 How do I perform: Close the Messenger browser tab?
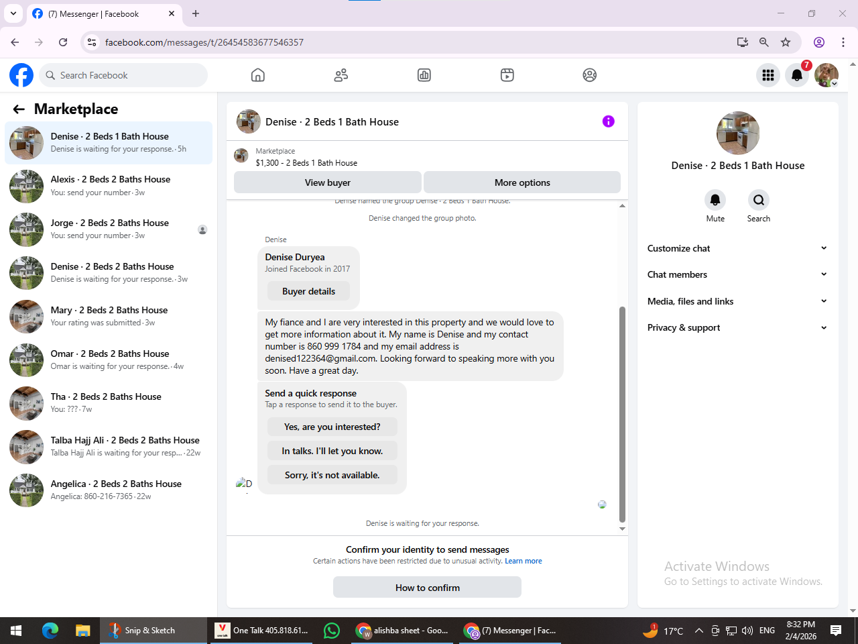tap(172, 13)
